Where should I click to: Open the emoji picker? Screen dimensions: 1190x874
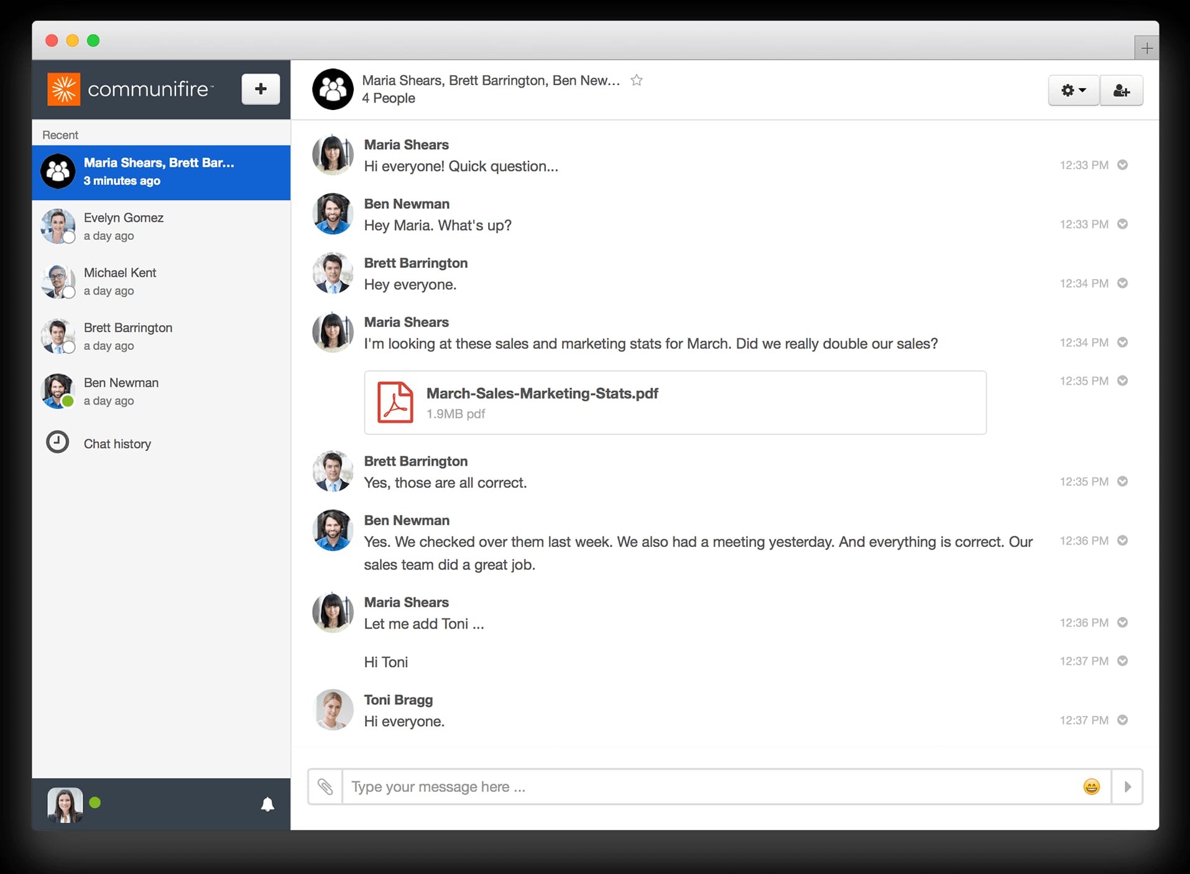pos(1092,787)
